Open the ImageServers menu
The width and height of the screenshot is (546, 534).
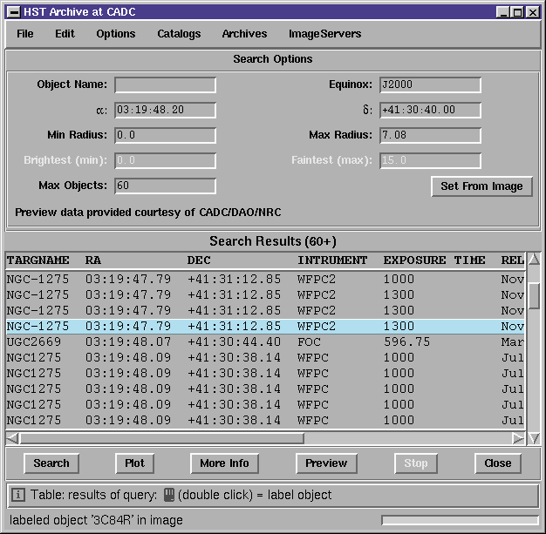(324, 34)
